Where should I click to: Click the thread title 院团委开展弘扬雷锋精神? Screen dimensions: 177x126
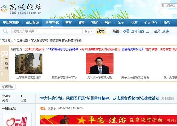(100, 98)
